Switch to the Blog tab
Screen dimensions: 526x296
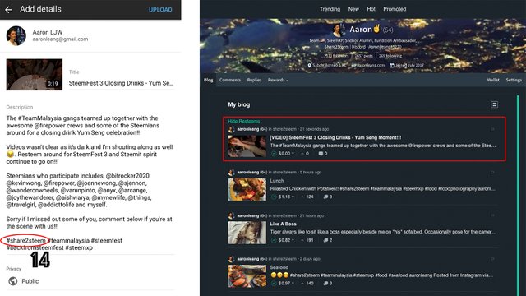pyautogui.click(x=208, y=80)
